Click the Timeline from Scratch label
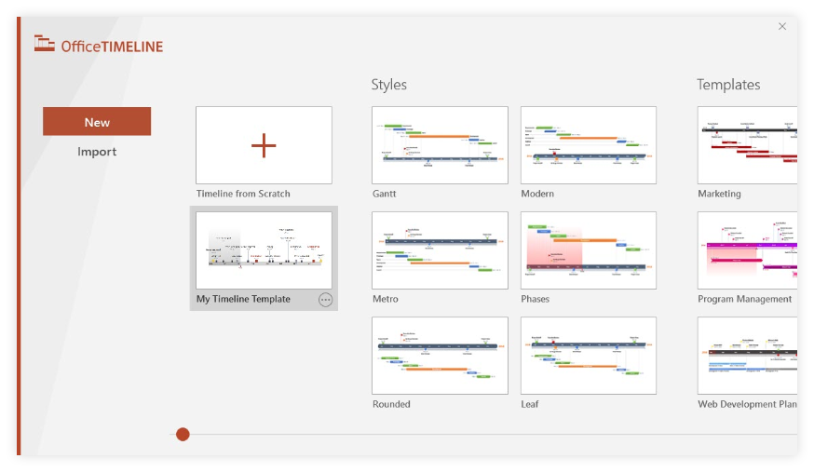Image resolution: width=814 pixels, height=472 pixels. coord(243,194)
